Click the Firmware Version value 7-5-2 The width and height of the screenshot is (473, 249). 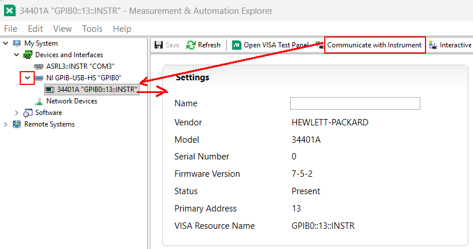coord(302,174)
